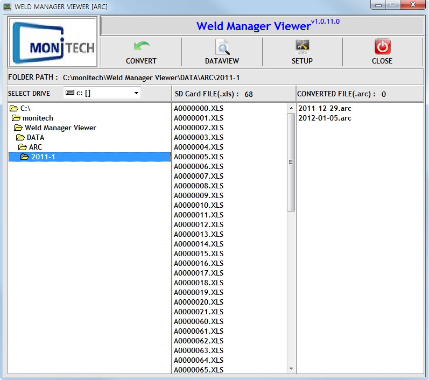Screen dimensions: 429x380
Task: Select file A0000007.XLS
Action: tap(199, 176)
